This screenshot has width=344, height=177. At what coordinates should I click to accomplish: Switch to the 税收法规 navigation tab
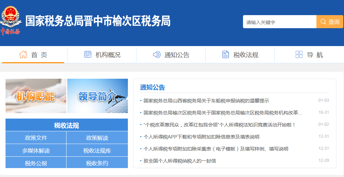point(246,55)
